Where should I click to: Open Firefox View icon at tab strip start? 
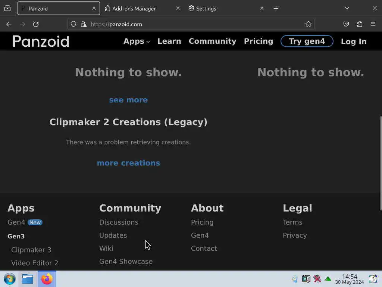click(x=7, y=8)
